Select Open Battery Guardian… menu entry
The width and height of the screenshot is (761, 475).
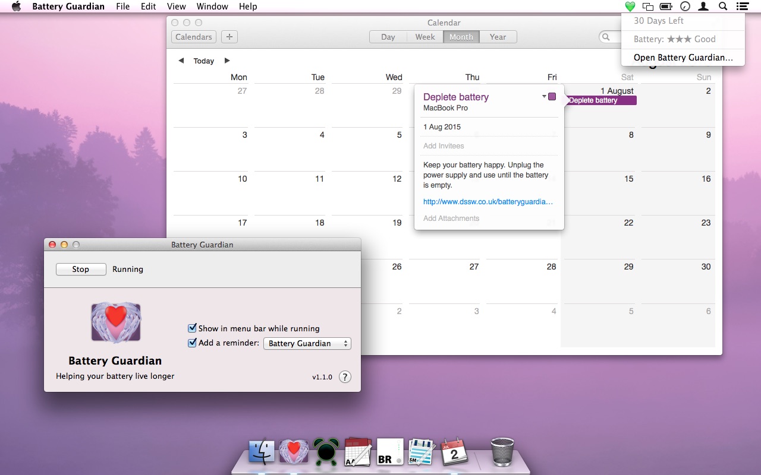(x=683, y=58)
